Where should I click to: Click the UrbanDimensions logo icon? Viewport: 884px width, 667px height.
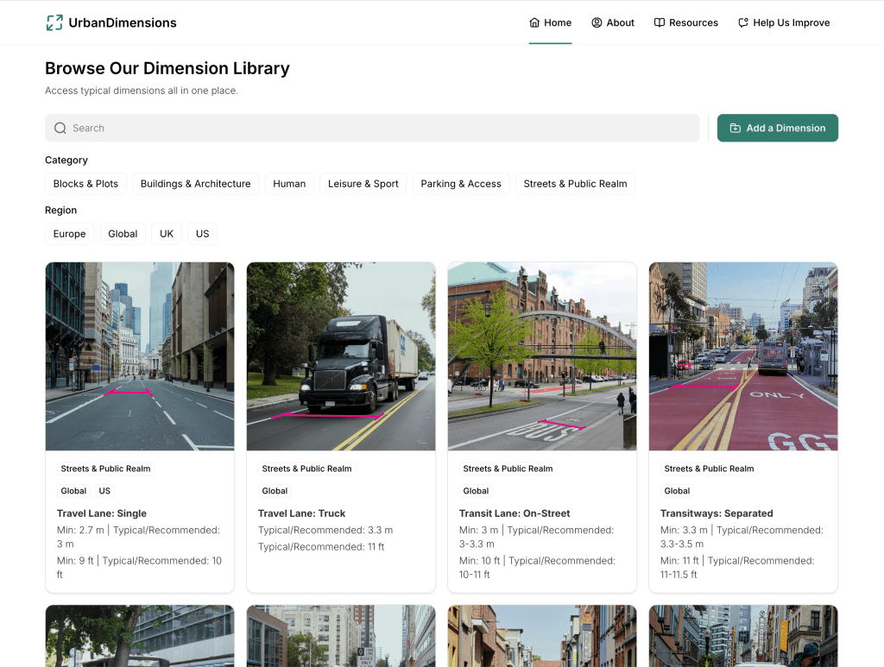click(54, 23)
